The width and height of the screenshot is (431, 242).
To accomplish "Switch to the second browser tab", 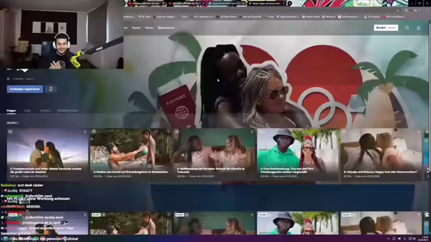I will [x=187, y=3].
